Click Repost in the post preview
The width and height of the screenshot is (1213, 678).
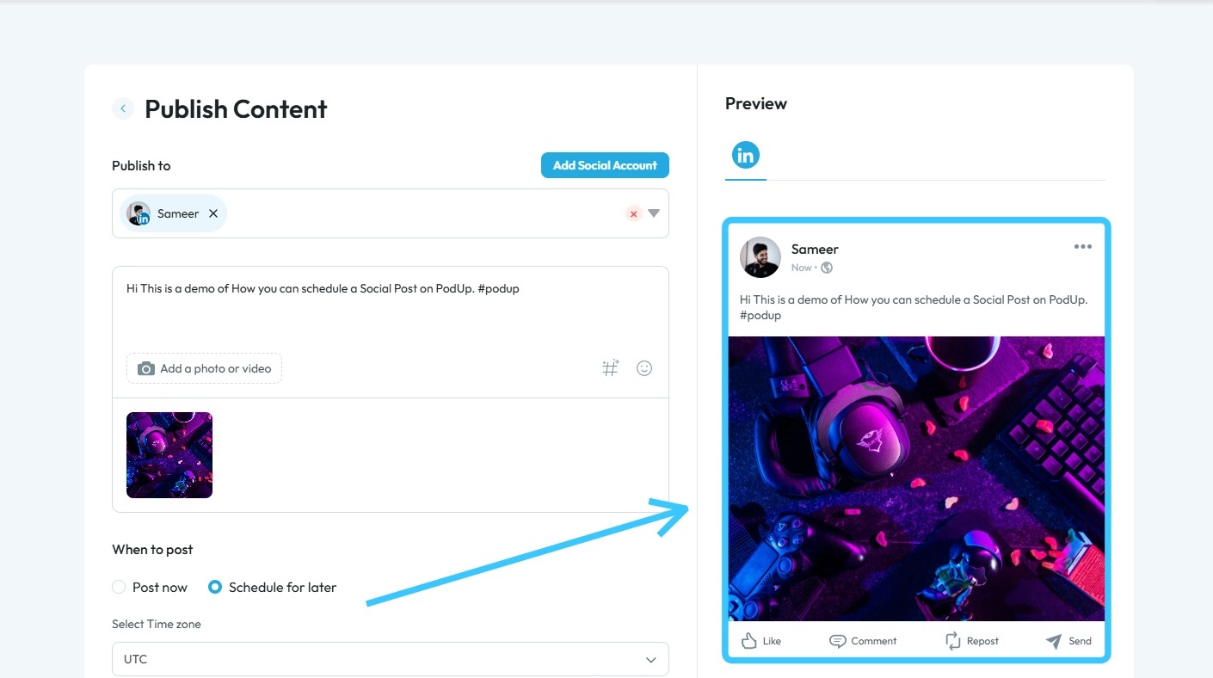(x=972, y=641)
